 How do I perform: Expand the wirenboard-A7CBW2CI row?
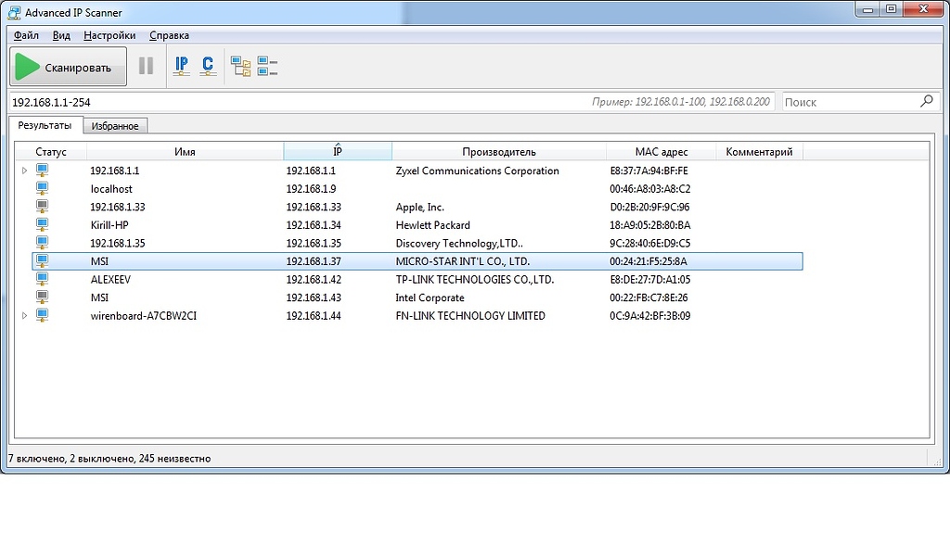[24, 316]
